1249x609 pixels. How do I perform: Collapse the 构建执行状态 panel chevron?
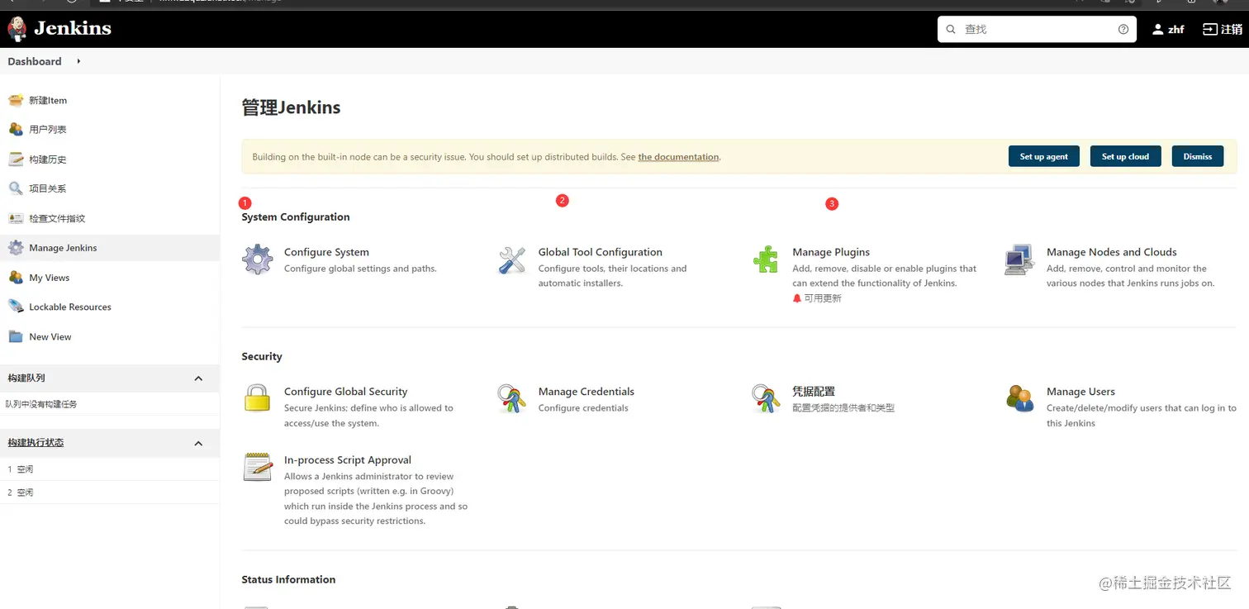click(x=198, y=444)
